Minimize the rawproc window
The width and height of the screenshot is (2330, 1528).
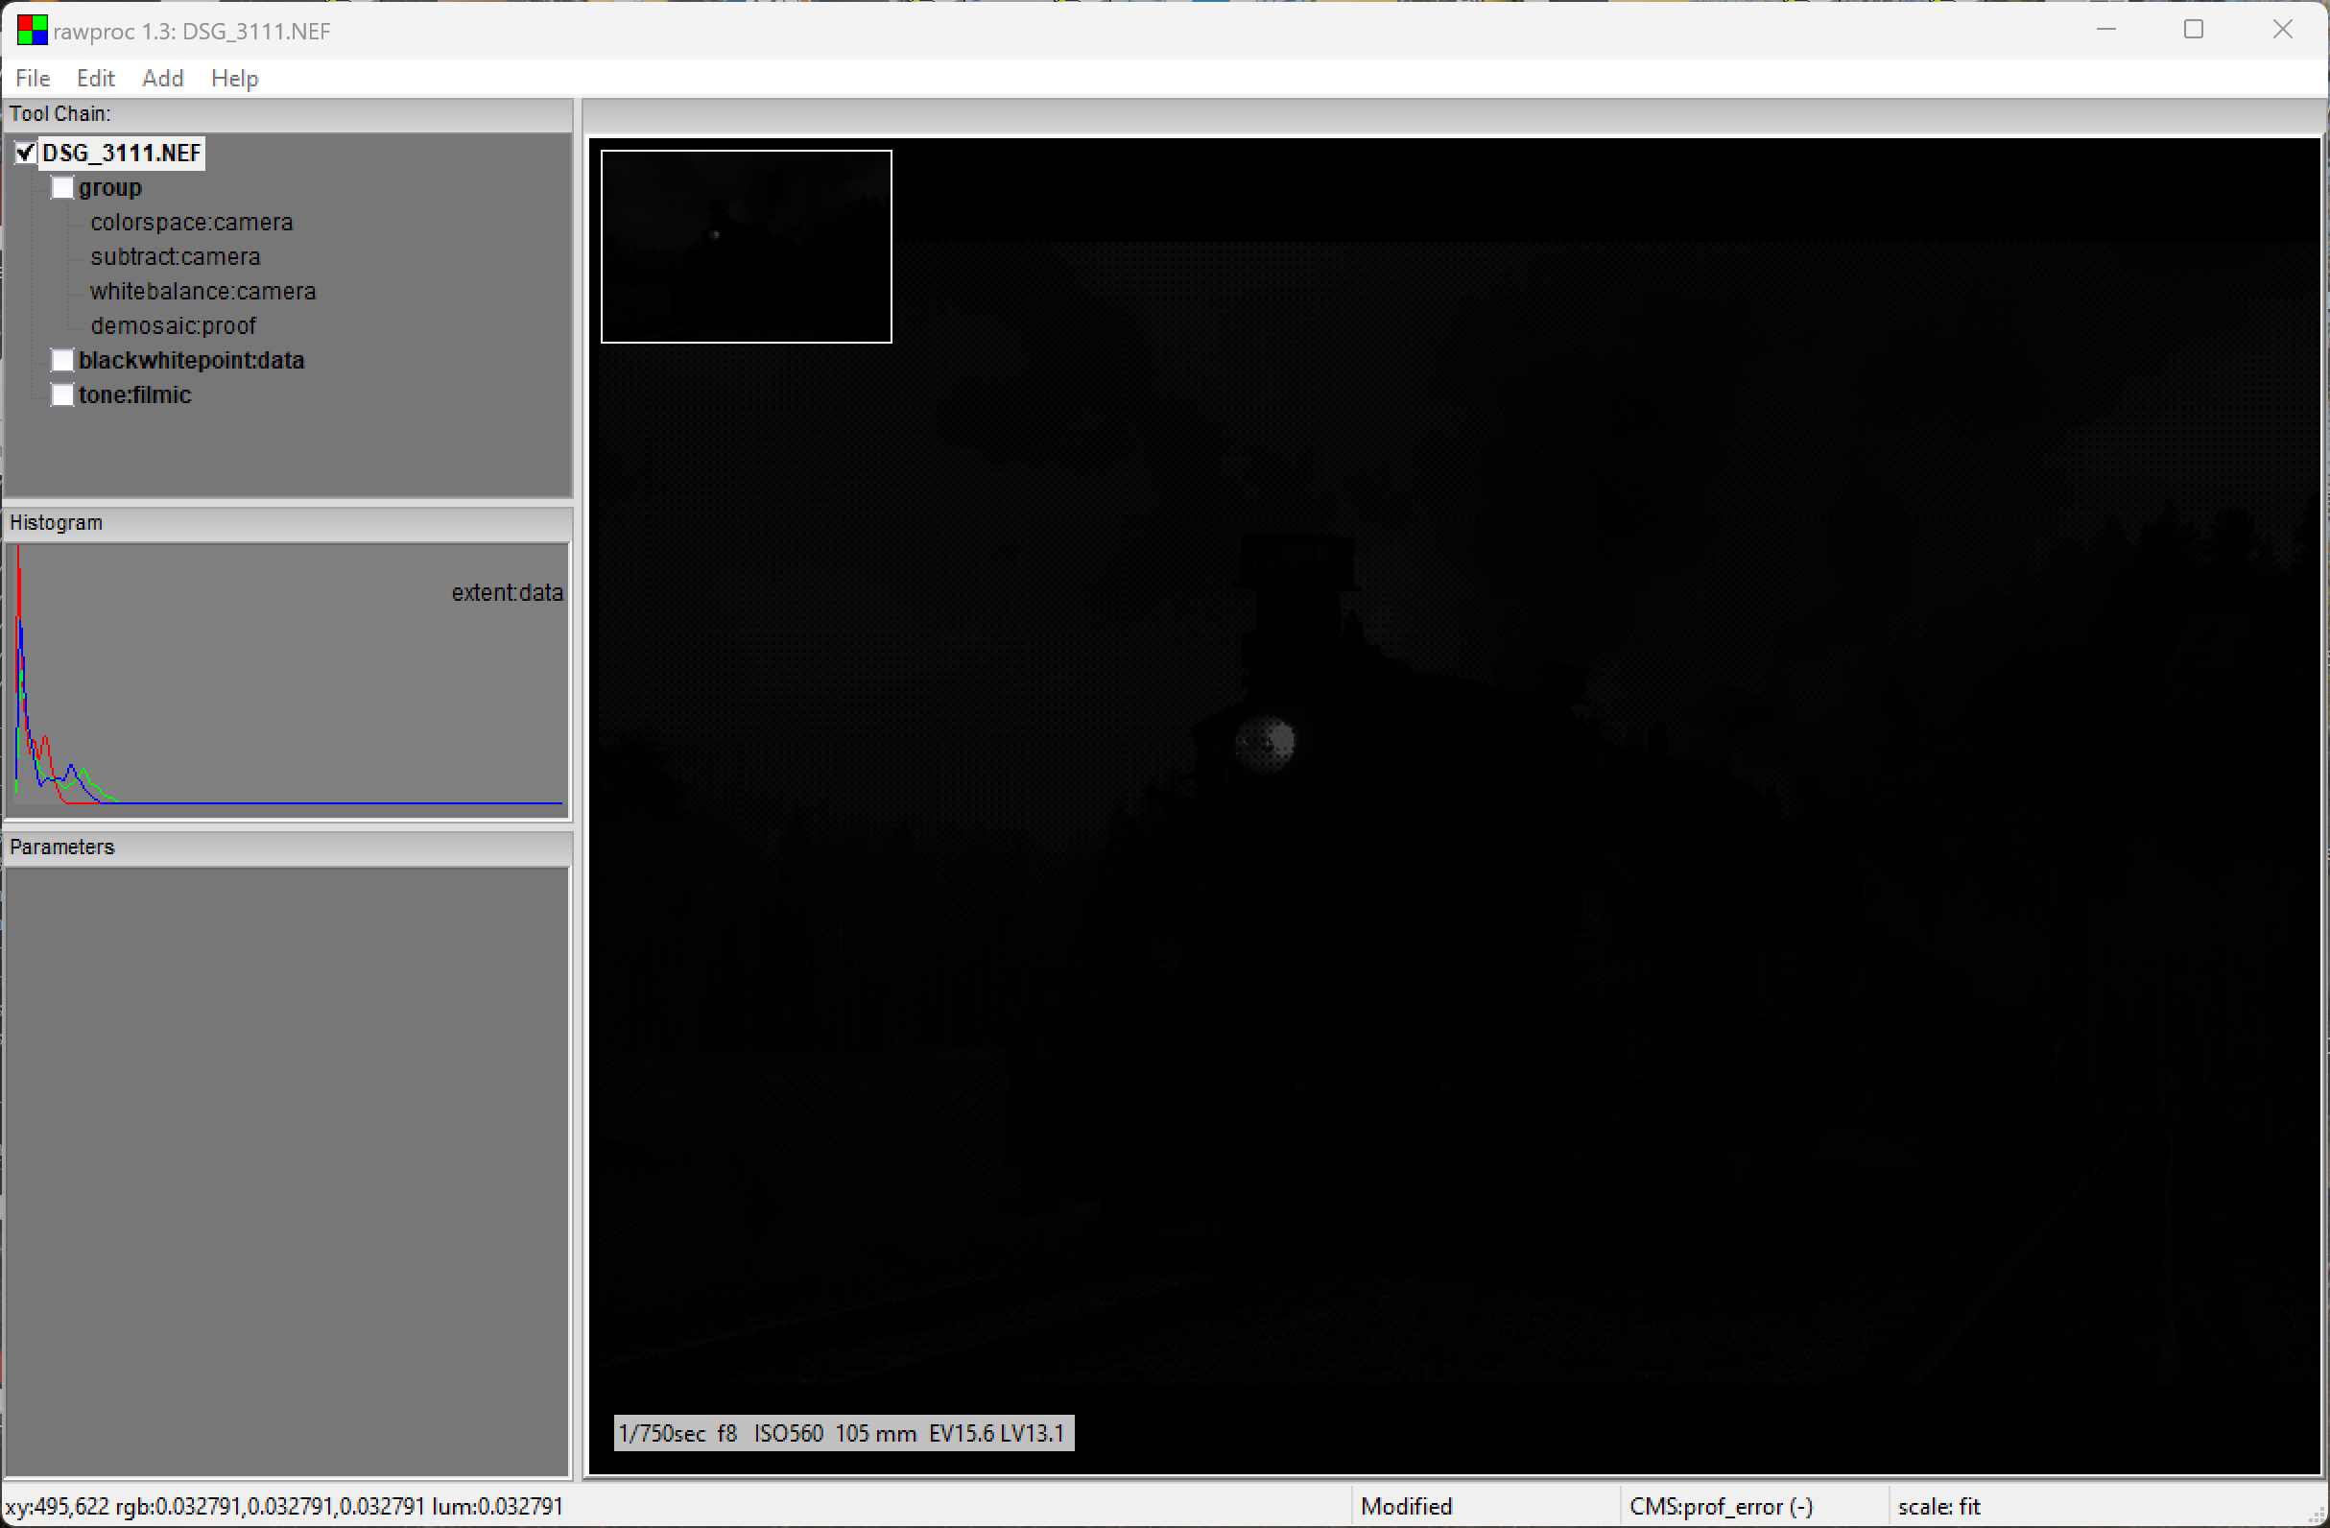pos(2105,31)
